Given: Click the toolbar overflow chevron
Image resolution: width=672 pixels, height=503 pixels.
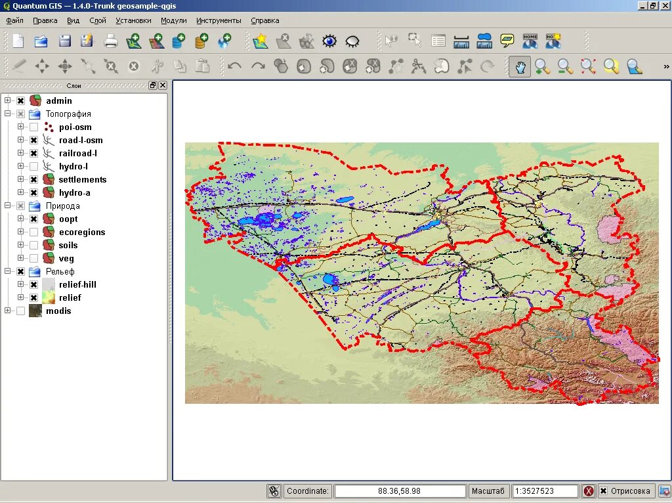Looking at the screenshot, I should pos(666,66).
